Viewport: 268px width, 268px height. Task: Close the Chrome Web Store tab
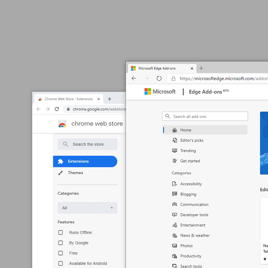(98, 99)
